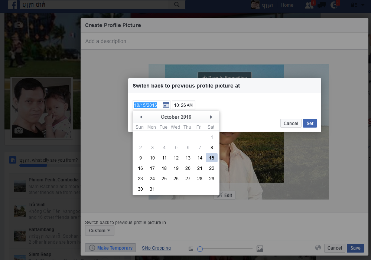The height and width of the screenshot is (260, 371).
Task: Click the camera icon on profile picture
Action: pyautogui.click(x=19, y=130)
